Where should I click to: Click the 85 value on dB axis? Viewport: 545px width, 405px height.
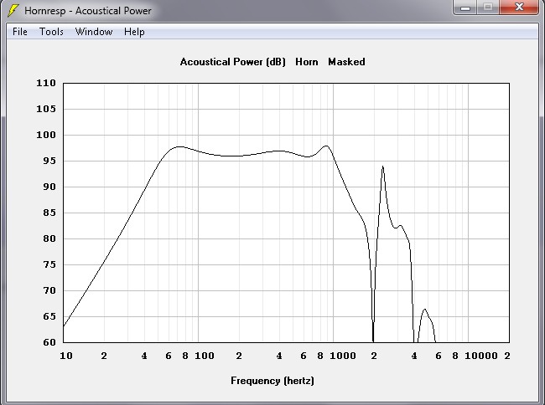49,213
